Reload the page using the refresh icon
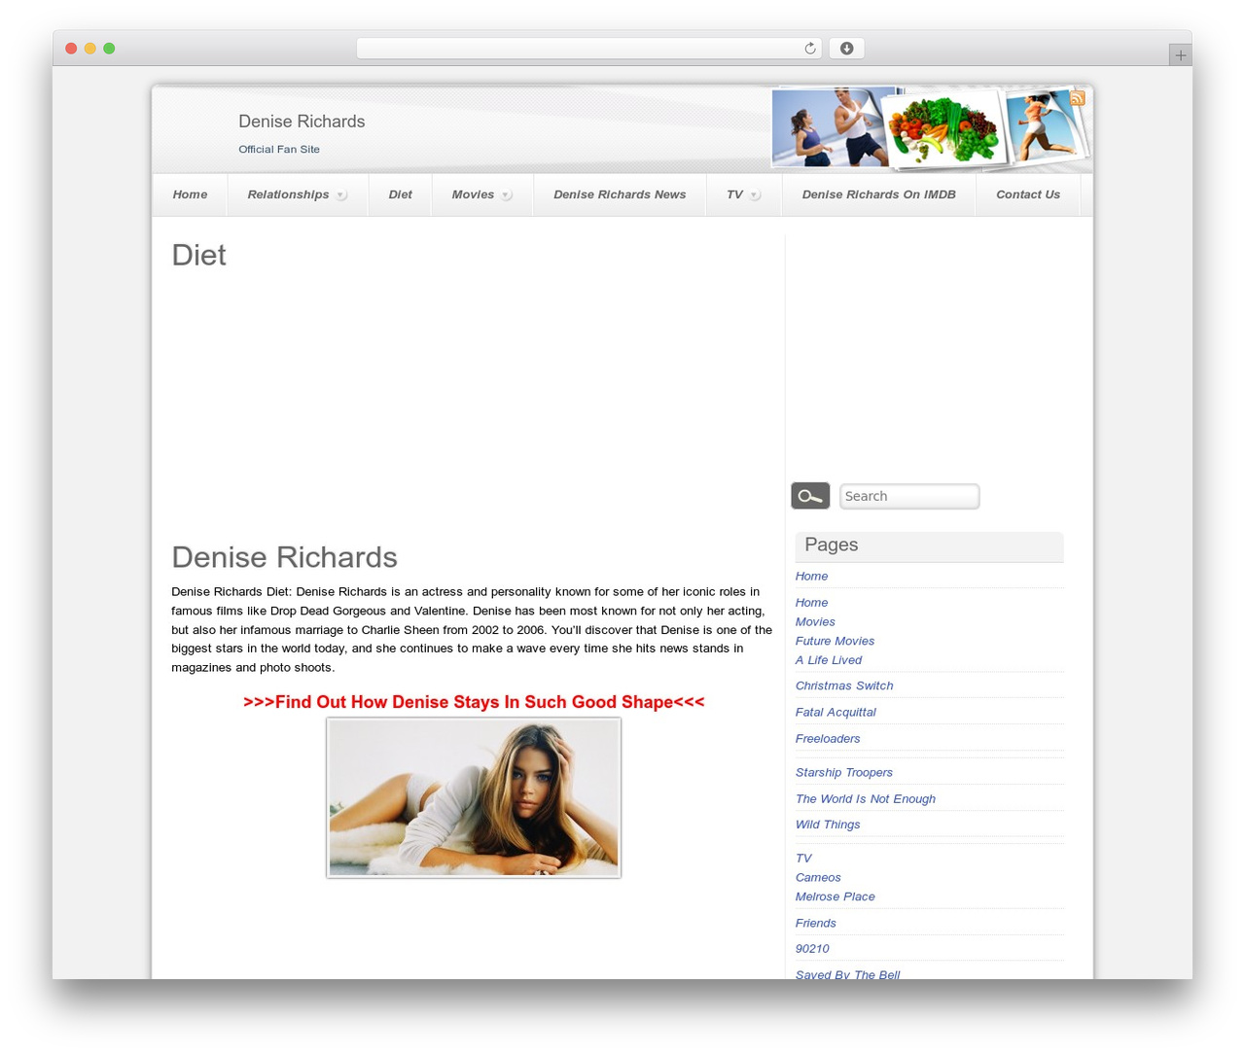 tap(809, 49)
